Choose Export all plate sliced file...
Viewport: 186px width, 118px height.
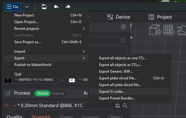pos(130,85)
